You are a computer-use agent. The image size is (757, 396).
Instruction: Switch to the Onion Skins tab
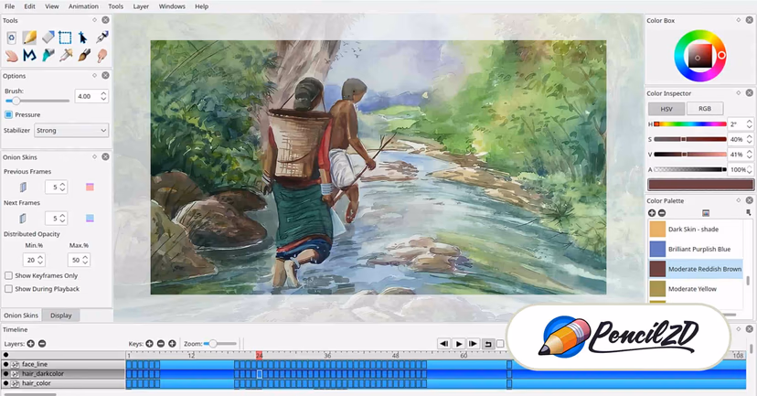coord(21,316)
